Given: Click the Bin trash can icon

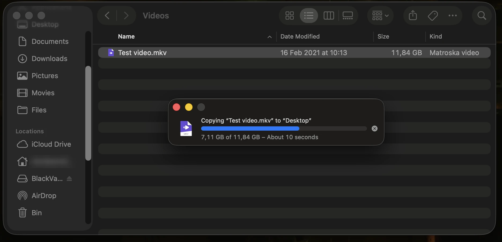Looking at the screenshot, I should click(22, 213).
